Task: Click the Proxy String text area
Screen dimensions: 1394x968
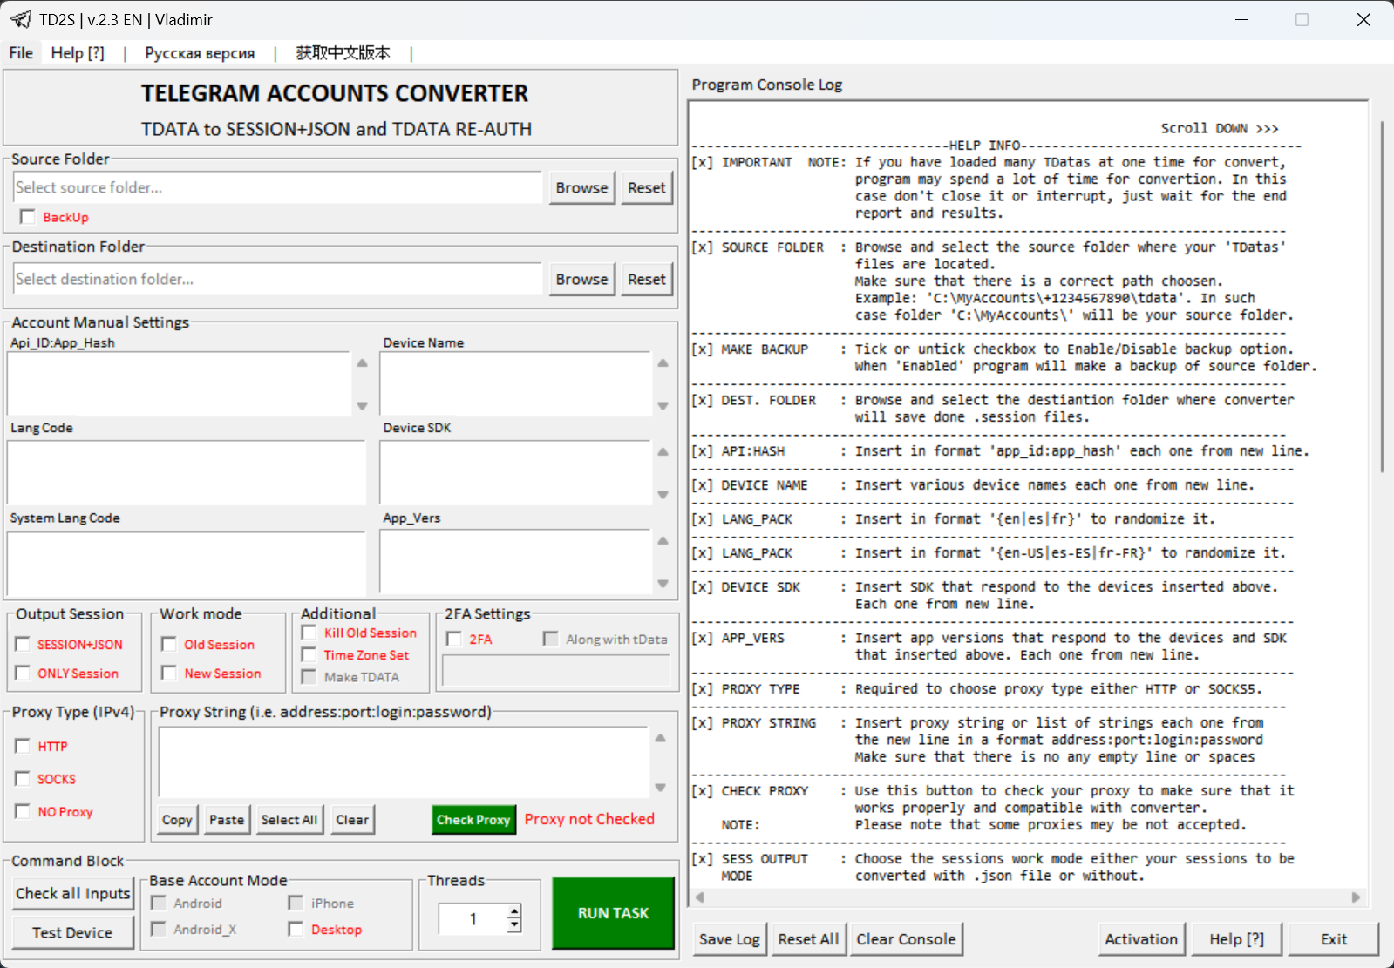Action: click(x=404, y=762)
